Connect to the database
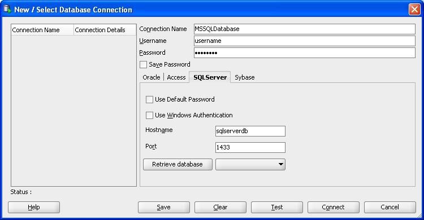This screenshot has width=424, height=220. click(x=334, y=208)
